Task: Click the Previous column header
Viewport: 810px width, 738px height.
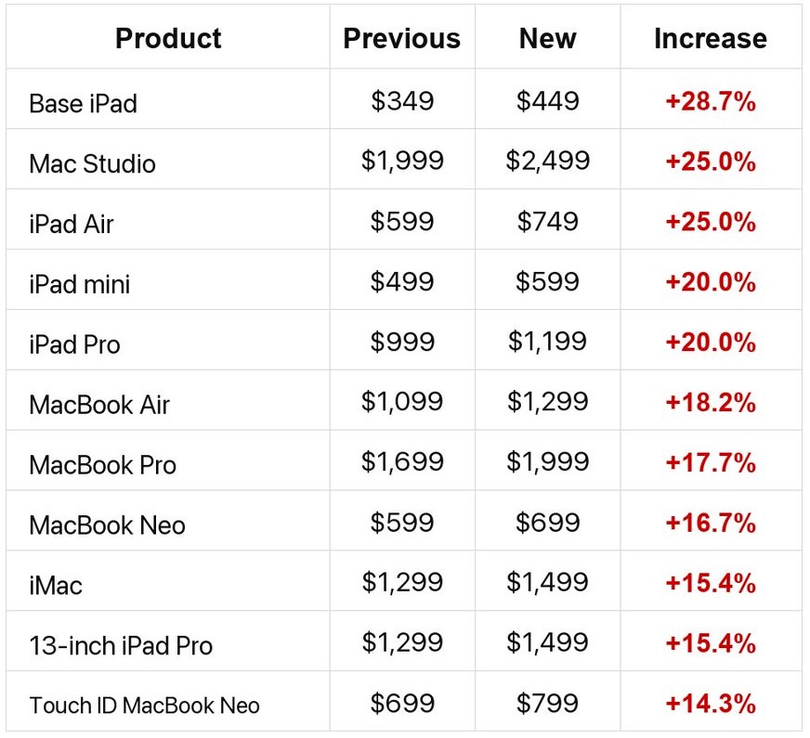Action: (402, 39)
